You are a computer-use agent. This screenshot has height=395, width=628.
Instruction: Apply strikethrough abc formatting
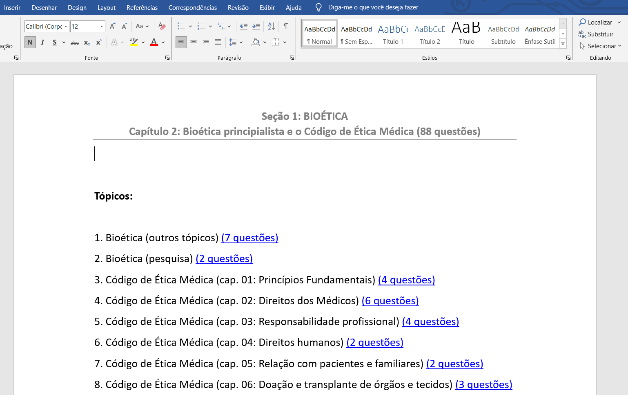click(x=75, y=42)
